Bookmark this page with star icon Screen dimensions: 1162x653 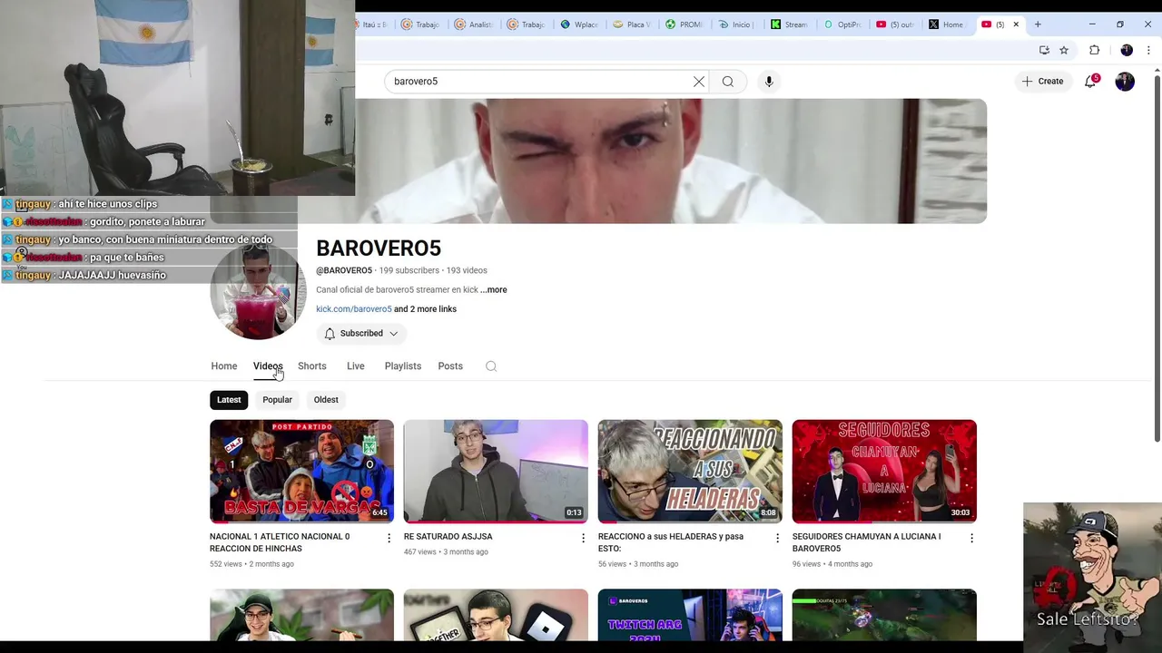(1064, 50)
